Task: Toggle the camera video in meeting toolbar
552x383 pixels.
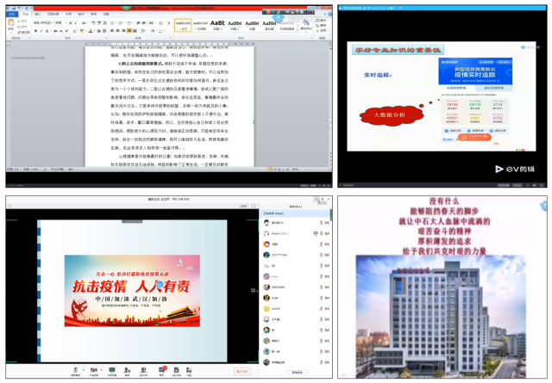Action: [93, 371]
